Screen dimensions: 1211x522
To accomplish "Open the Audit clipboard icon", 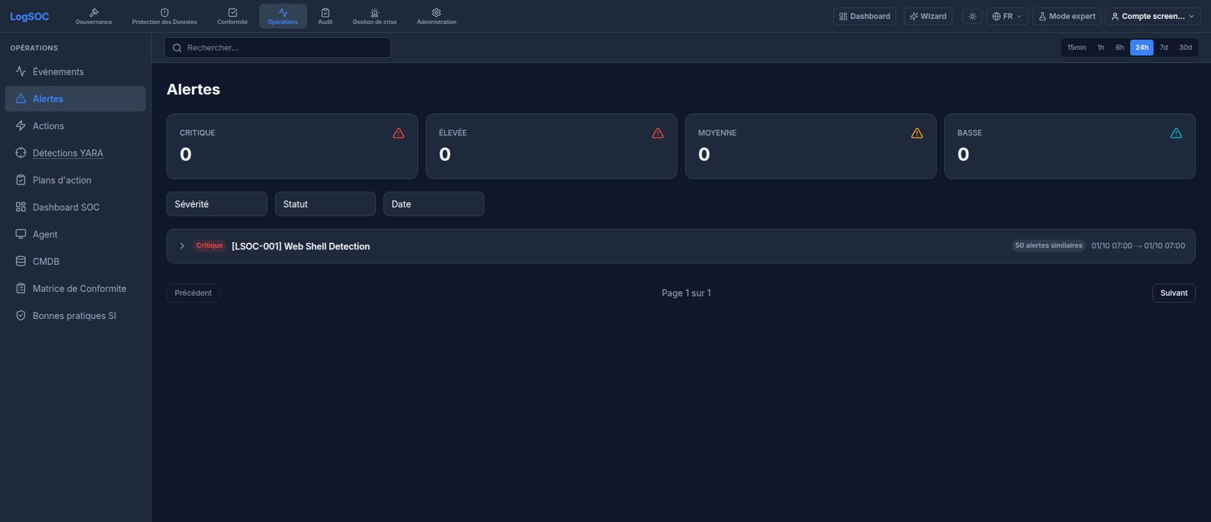I will [x=325, y=13].
